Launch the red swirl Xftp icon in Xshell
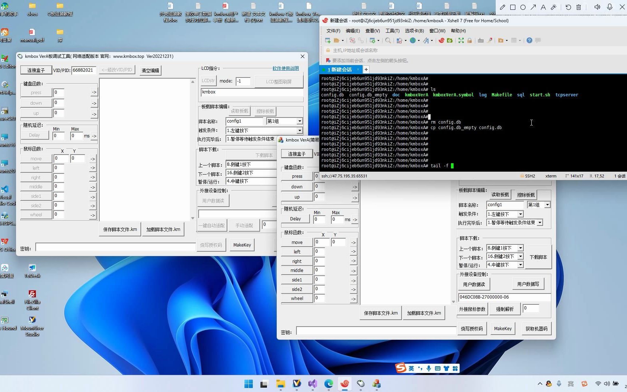627x392 pixels. (x=442, y=40)
